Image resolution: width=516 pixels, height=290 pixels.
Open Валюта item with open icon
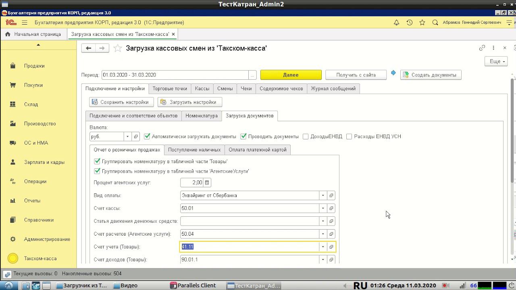136,137
